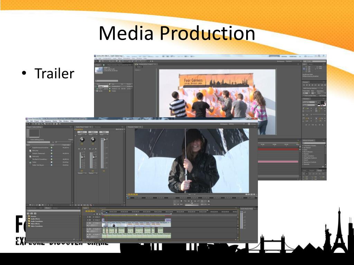Select Outro.png in the Premiere project panel

(x=35, y=156)
